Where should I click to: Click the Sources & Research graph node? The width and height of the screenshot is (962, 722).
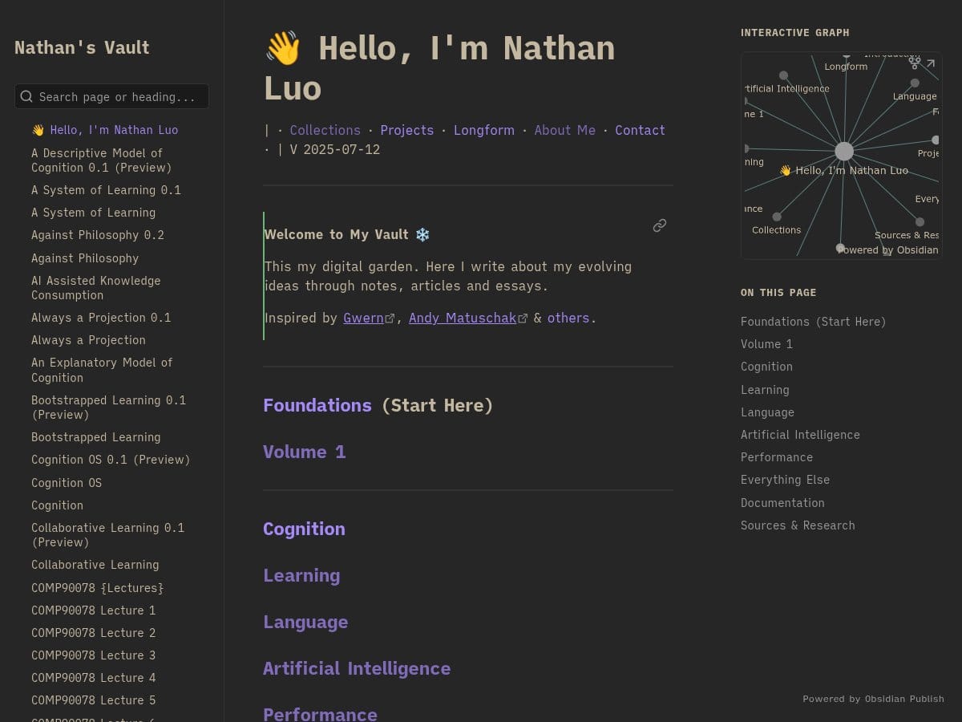[x=920, y=222]
